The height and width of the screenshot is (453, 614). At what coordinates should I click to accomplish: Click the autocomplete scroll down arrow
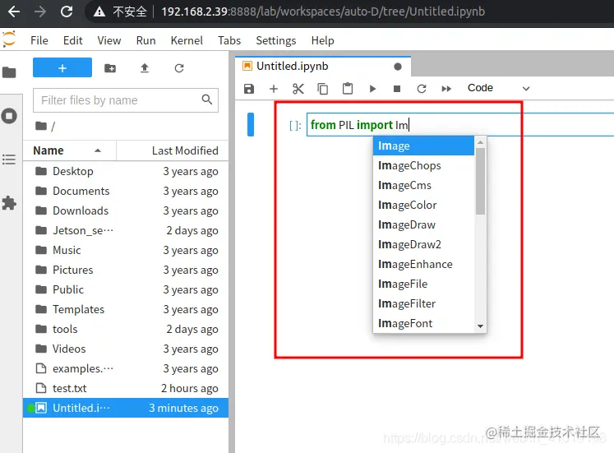481,326
